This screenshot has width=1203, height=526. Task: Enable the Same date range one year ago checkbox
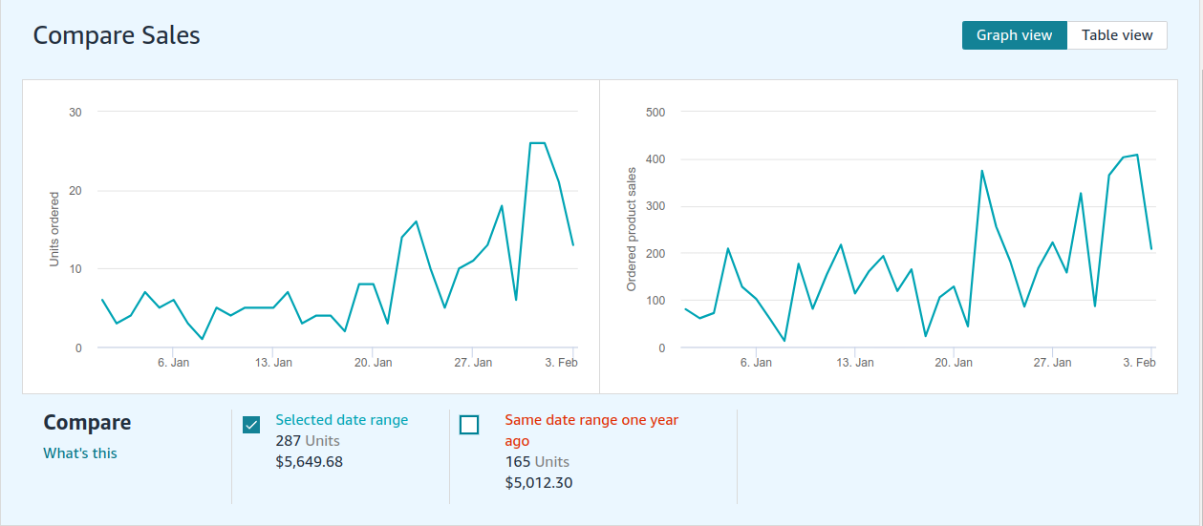click(469, 425)
